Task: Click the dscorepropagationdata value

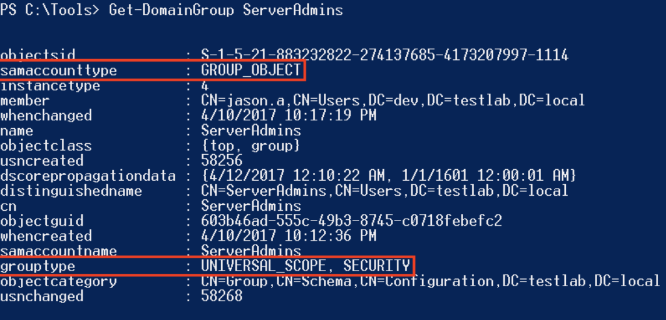Action: pos(389,176)
